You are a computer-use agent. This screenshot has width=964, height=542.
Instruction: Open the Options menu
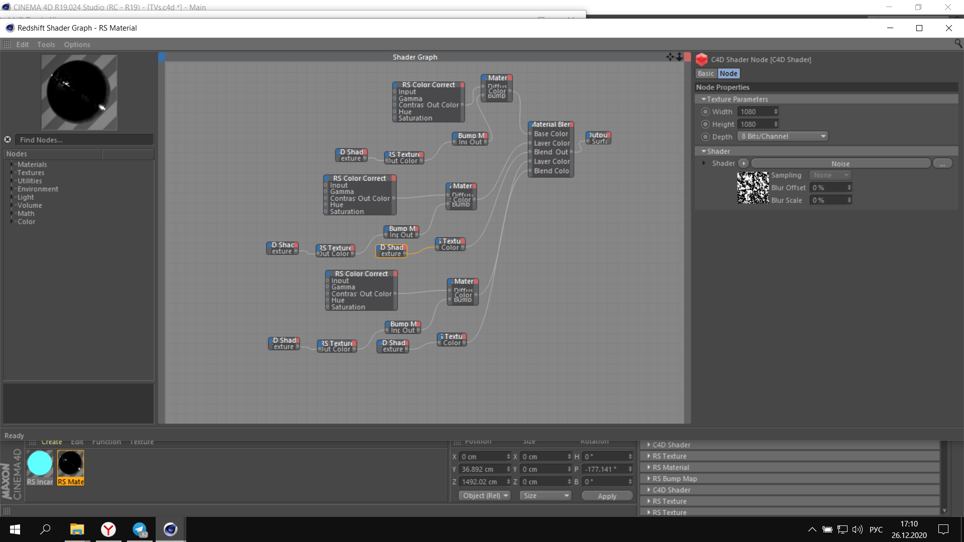[77, 45]
